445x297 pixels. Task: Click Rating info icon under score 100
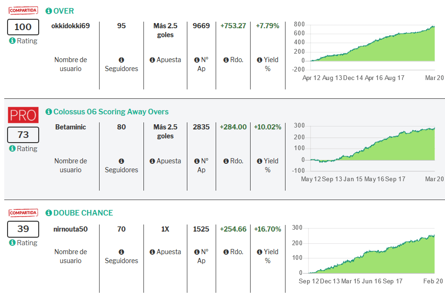point(12,41)
